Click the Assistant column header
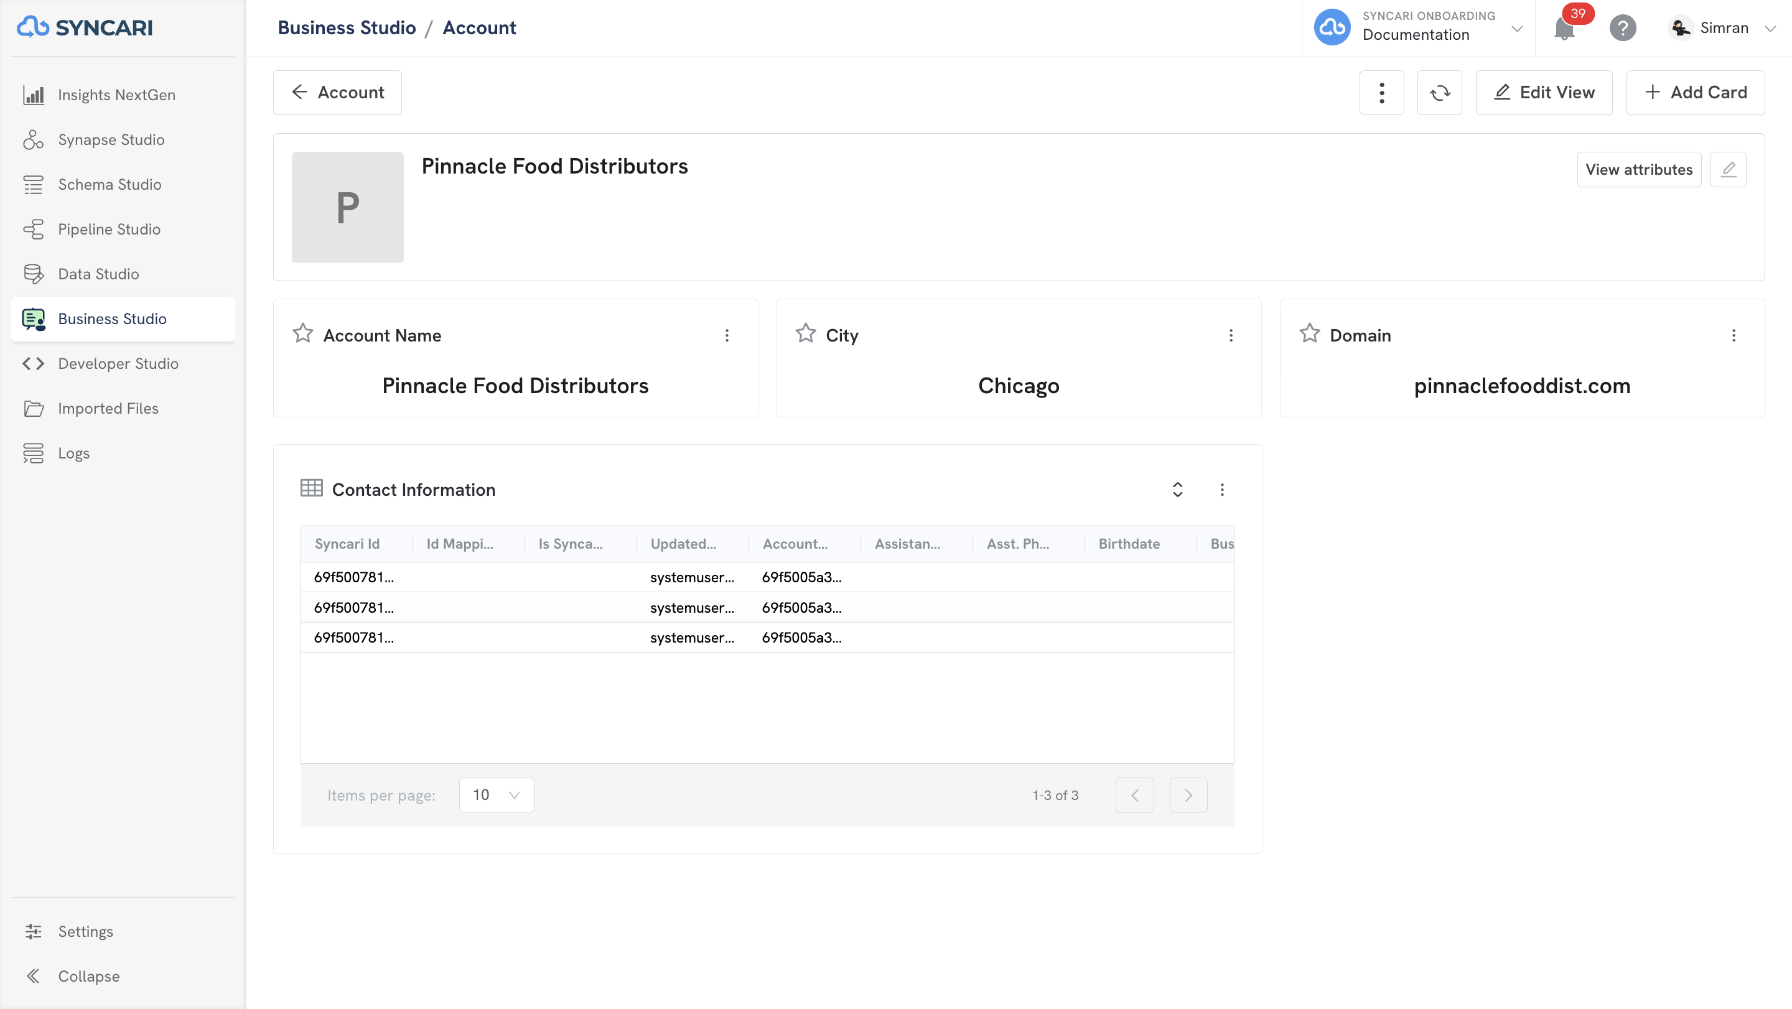1792x1009 pixels. click(917, 544)
